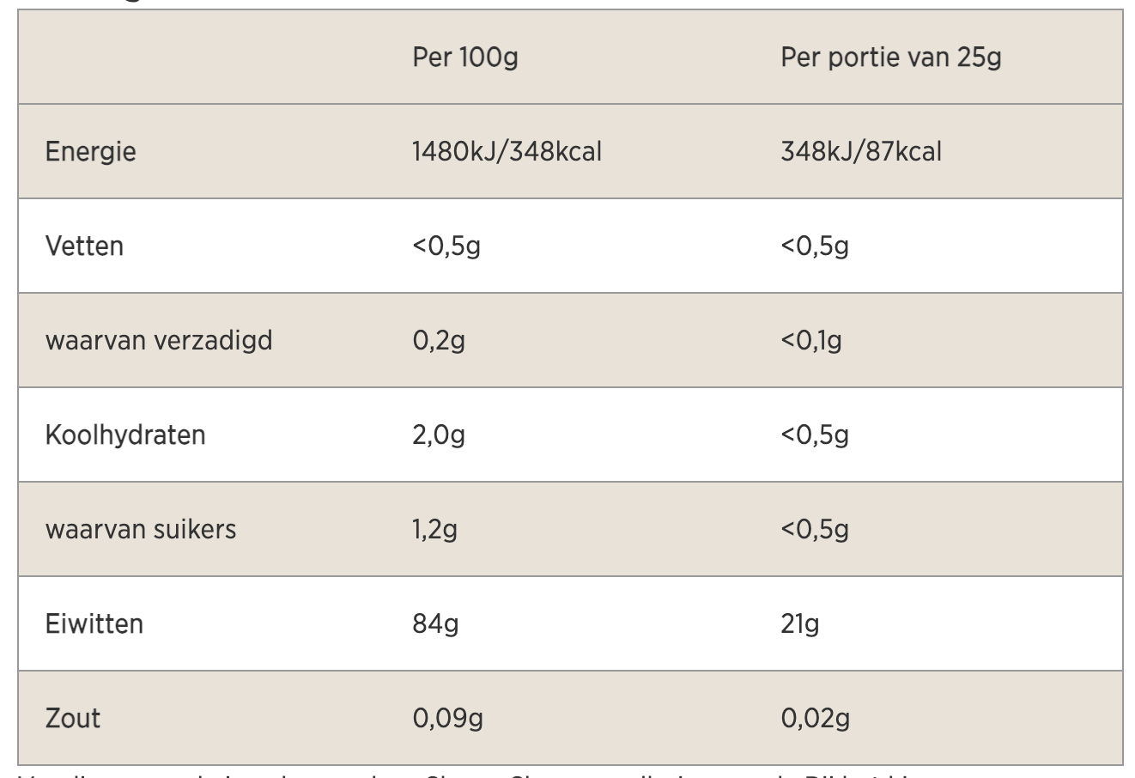Click the 0,2g verzadigd value

coord(438,341)
